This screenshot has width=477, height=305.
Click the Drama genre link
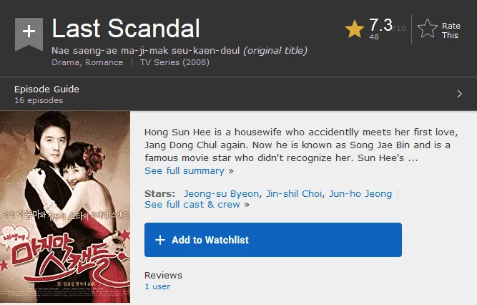point(66,62)
